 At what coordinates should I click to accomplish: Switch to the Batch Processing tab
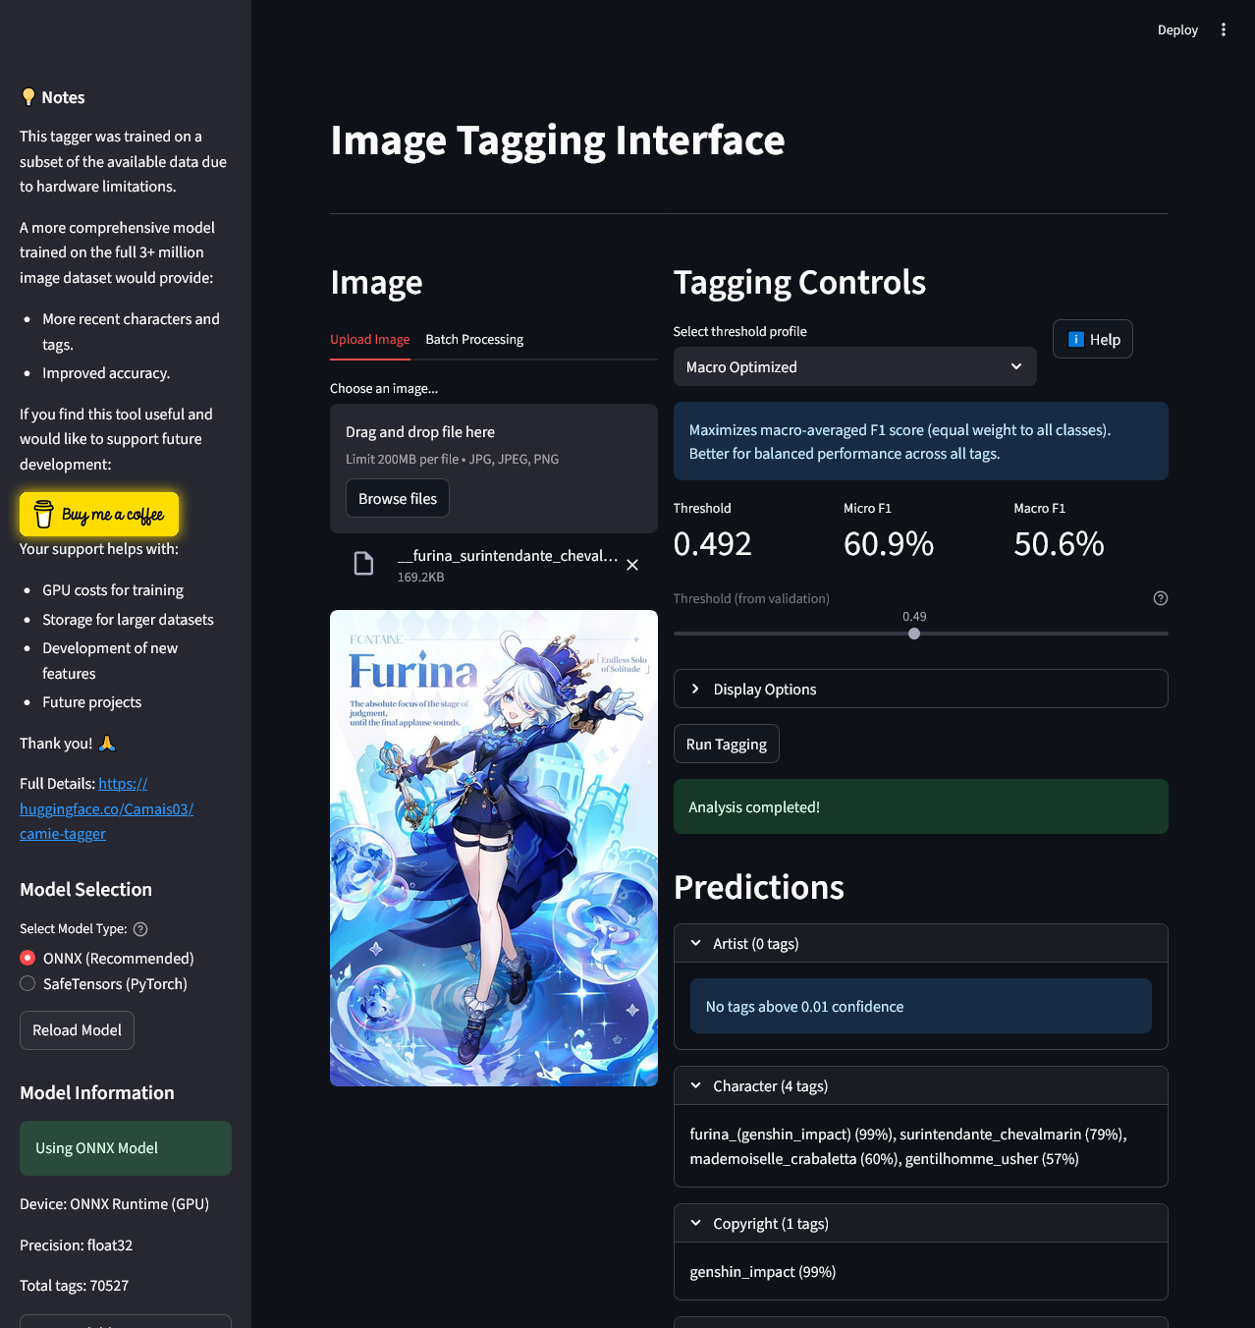click(474, 339)
